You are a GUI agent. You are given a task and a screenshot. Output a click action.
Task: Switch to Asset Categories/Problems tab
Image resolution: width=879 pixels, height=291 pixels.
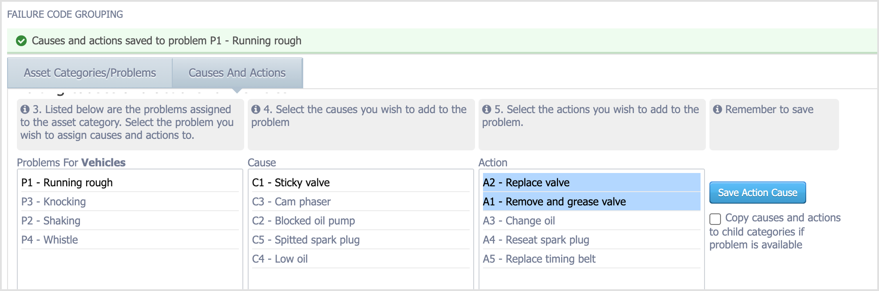click(x=90, y=73)
